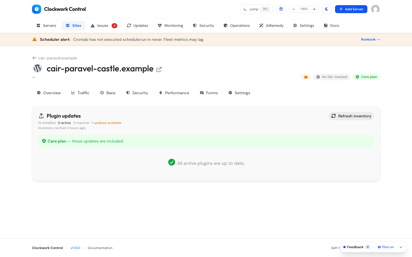The image size is (412, 257).
Task: Click the Care plan badge
Action: coord(366,77)
